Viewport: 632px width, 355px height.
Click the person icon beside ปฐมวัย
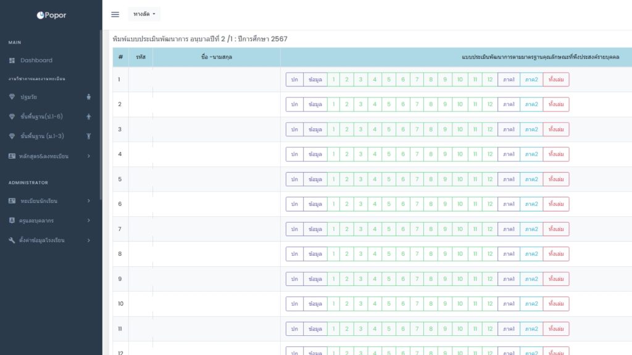point(89,97)
